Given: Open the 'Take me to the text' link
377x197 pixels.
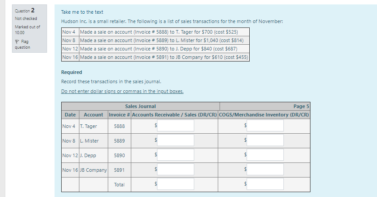Looking at the screenshot, I should (82, 12).
